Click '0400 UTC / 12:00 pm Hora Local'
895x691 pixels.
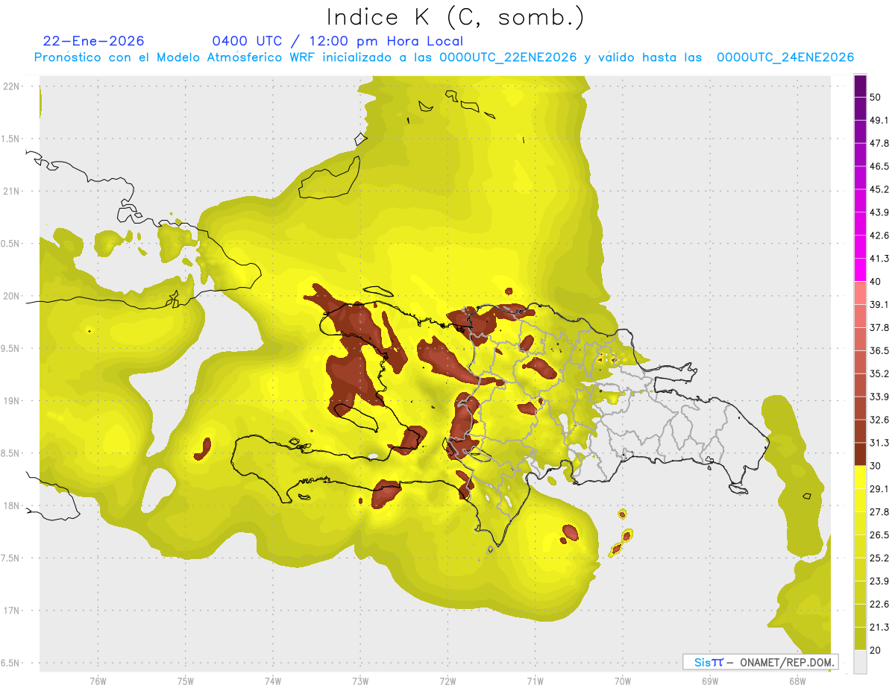(x=337, y=41)
